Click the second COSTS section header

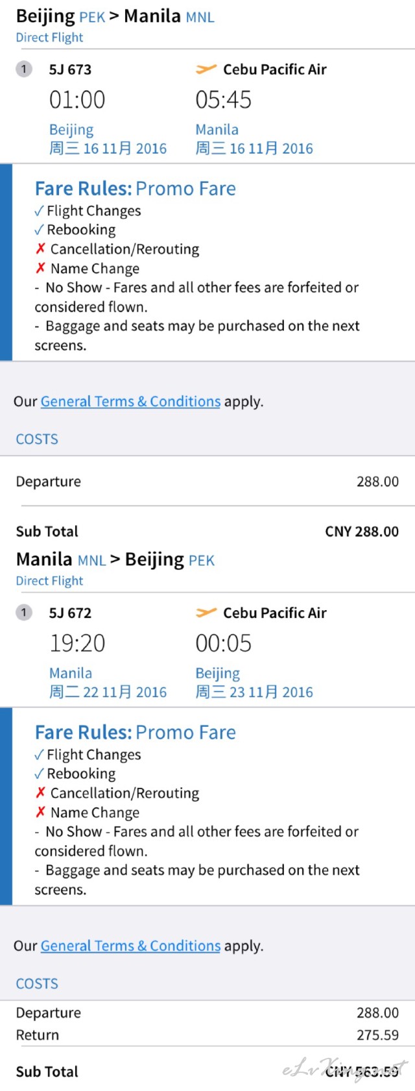37,984
